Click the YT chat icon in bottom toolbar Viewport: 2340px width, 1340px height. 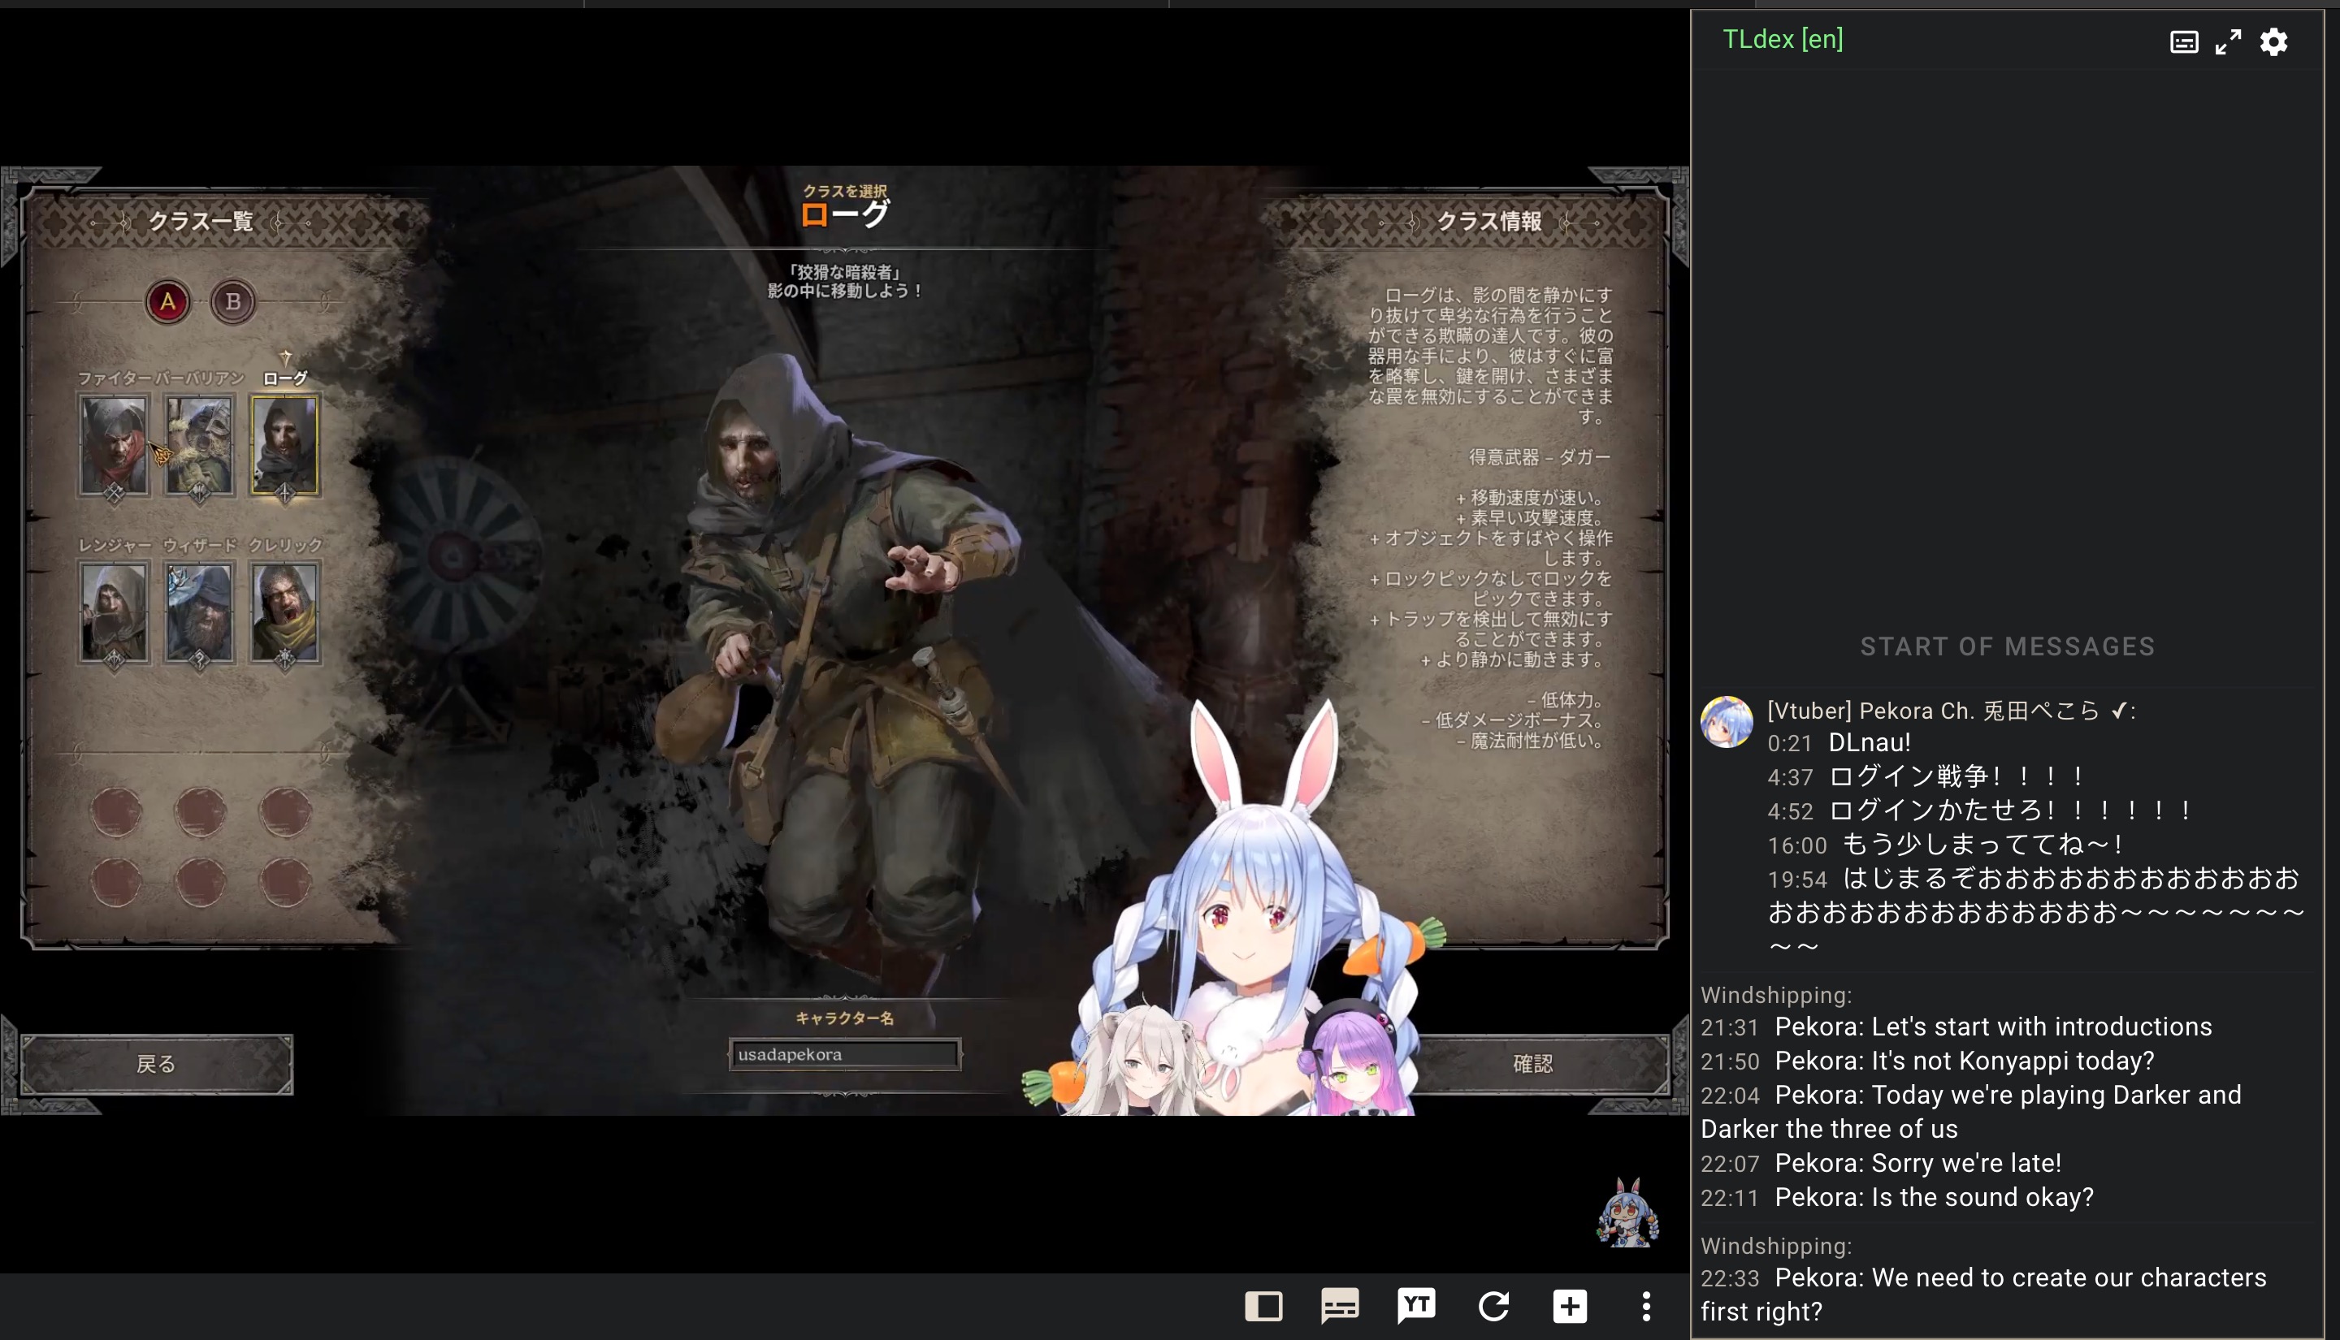click(1416, 1305)
